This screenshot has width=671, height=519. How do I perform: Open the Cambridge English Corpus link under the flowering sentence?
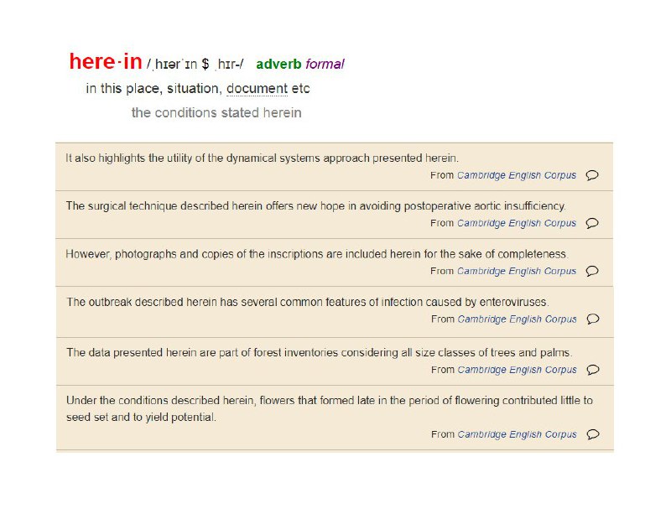click(x=517, y=433)
